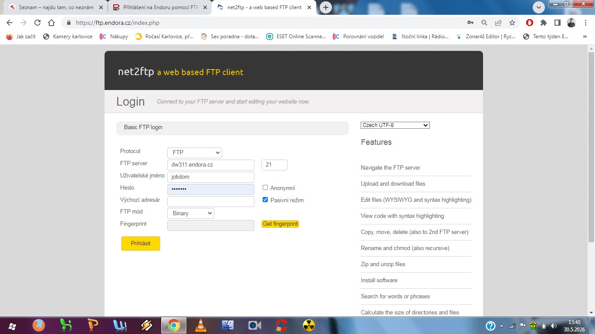The height and width of the screenshot is (334, 595).
Task: Open the extensions puzzle icon
Action: click(544, 23)
